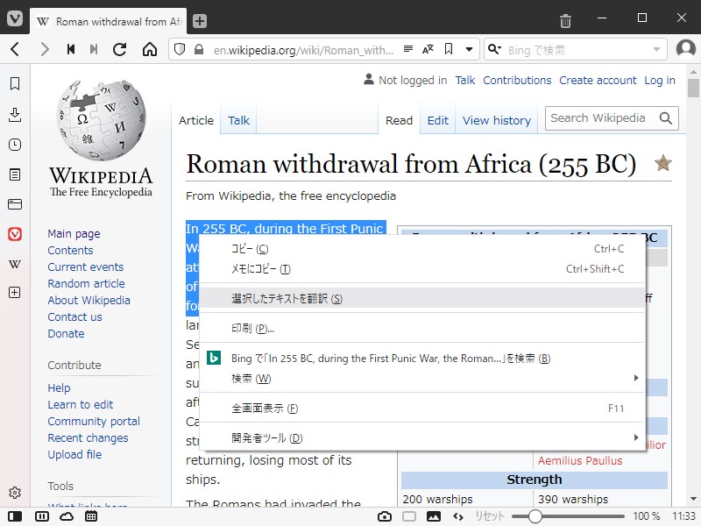Open page actions code icon
Image resolution: width=701 pixels, height=526 pixels.
(x=458, y=516)
